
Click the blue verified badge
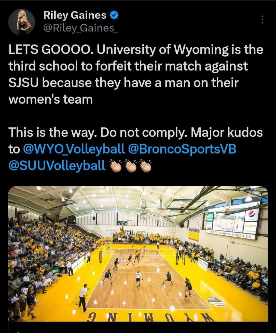tap(114, 16)
